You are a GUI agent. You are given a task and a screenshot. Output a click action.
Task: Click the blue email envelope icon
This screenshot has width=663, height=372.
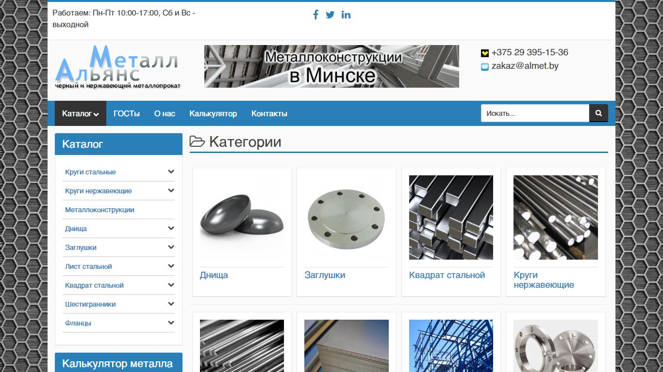tap(485, 67)
